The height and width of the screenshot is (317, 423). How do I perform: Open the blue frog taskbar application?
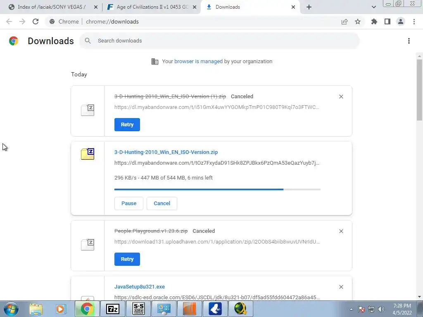point(215,309)
